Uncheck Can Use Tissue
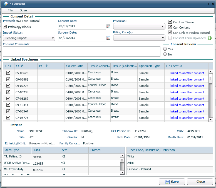The height and width of the screenshot is (188, 216). point(170,22)
